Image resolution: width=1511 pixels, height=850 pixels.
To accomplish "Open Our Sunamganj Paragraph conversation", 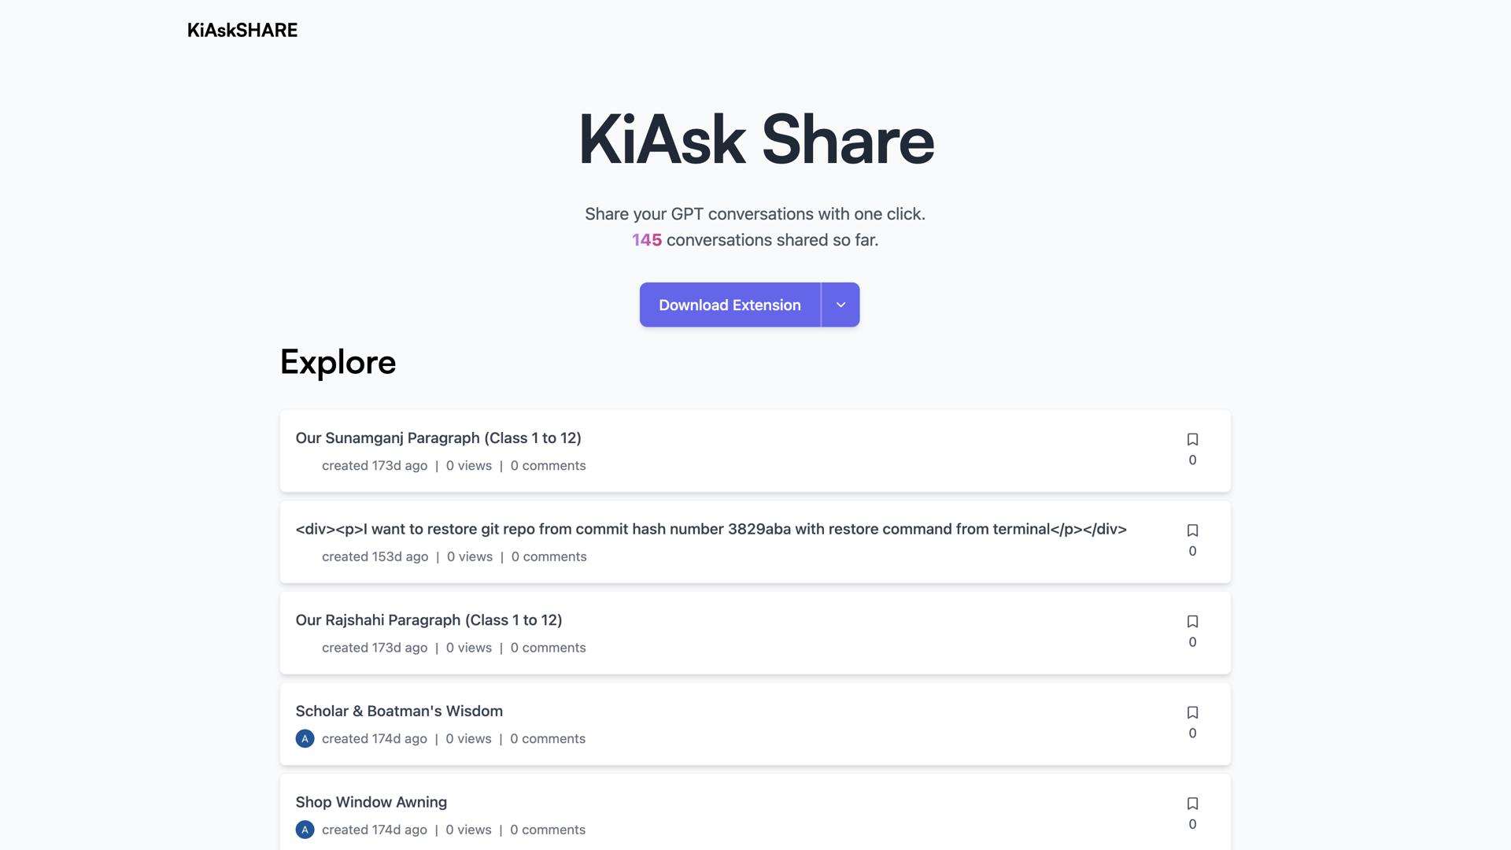I will [x=438, y=438].
